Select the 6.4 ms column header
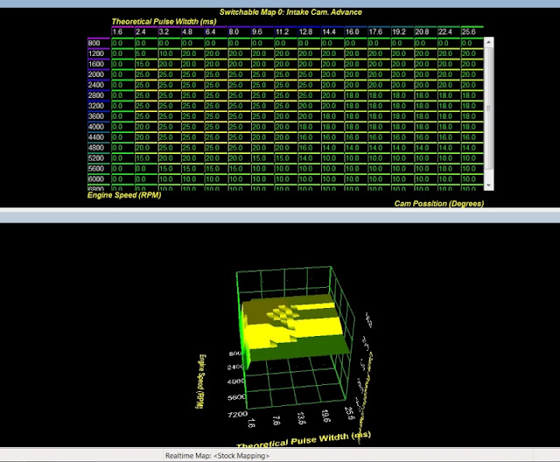 coord(216,31)
